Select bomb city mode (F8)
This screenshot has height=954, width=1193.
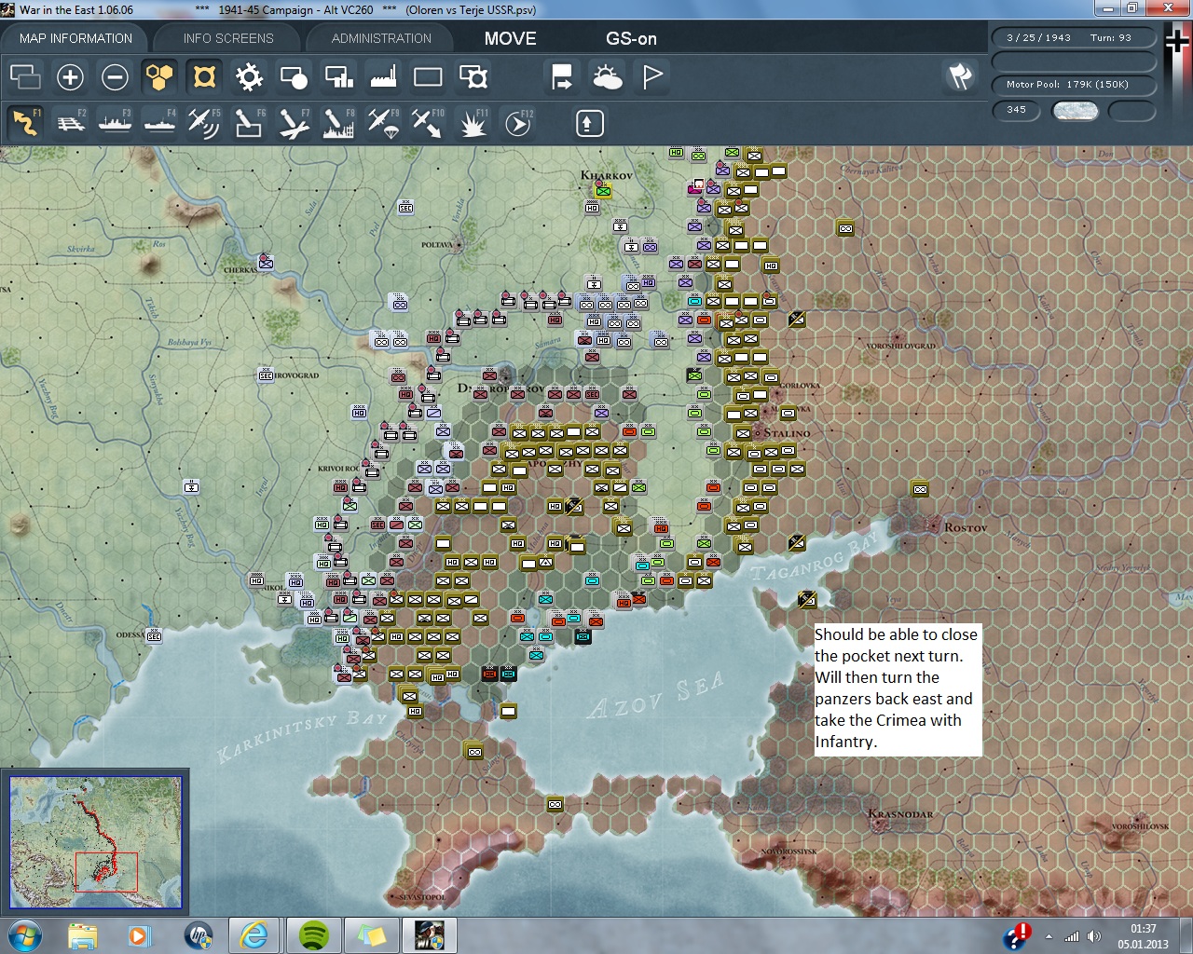point(338,123)
